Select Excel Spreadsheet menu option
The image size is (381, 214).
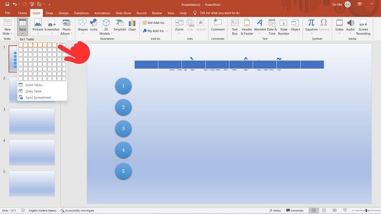pyautogui.click(x=38, y=97)
